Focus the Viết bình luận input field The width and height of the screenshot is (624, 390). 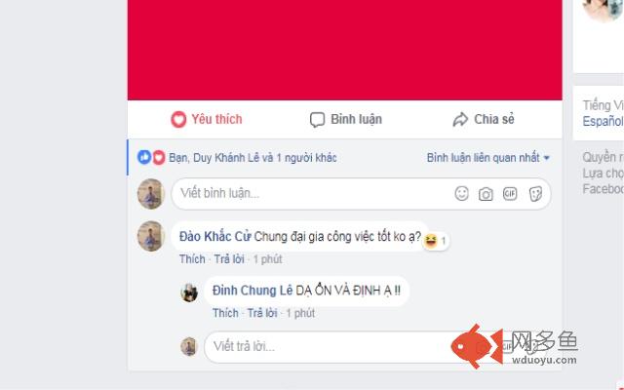[361, 194]
